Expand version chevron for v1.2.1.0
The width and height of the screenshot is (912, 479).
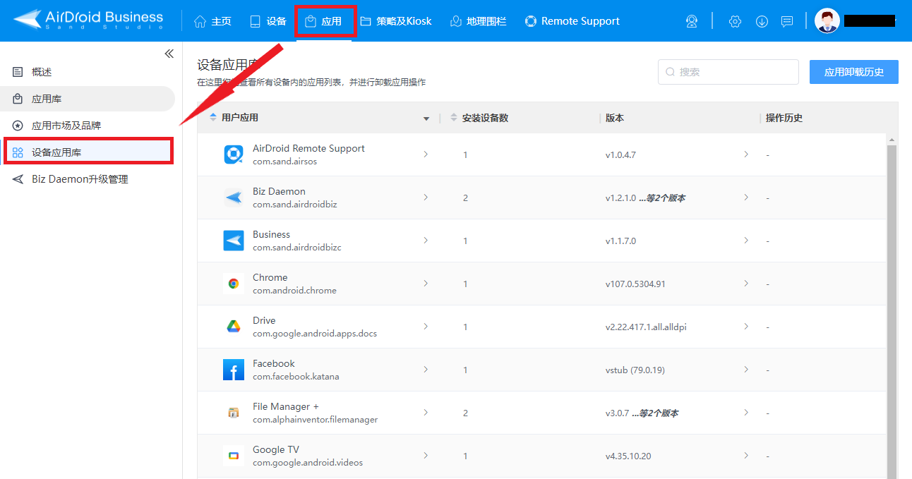pos(746,197)
